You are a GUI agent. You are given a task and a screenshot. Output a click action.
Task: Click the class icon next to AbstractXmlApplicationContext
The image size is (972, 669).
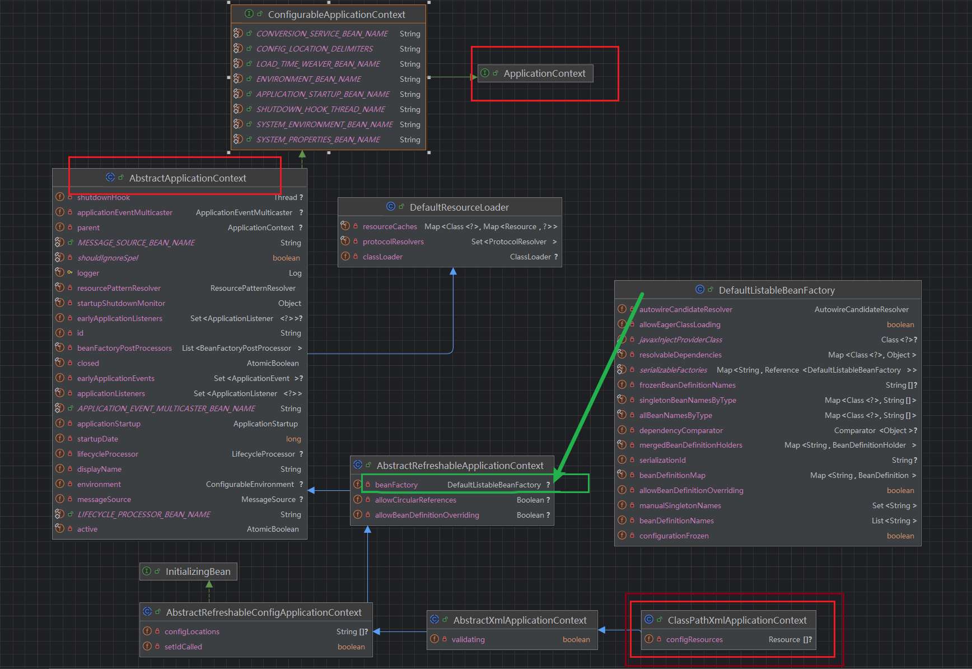point(434,620)
